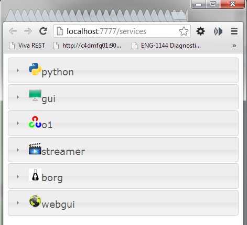Bookmark page with the star icon

pyautogui.click(x=184, y=31)
